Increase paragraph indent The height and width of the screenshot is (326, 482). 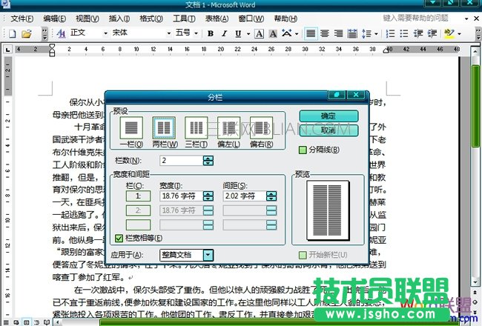(x=432, y=33)
